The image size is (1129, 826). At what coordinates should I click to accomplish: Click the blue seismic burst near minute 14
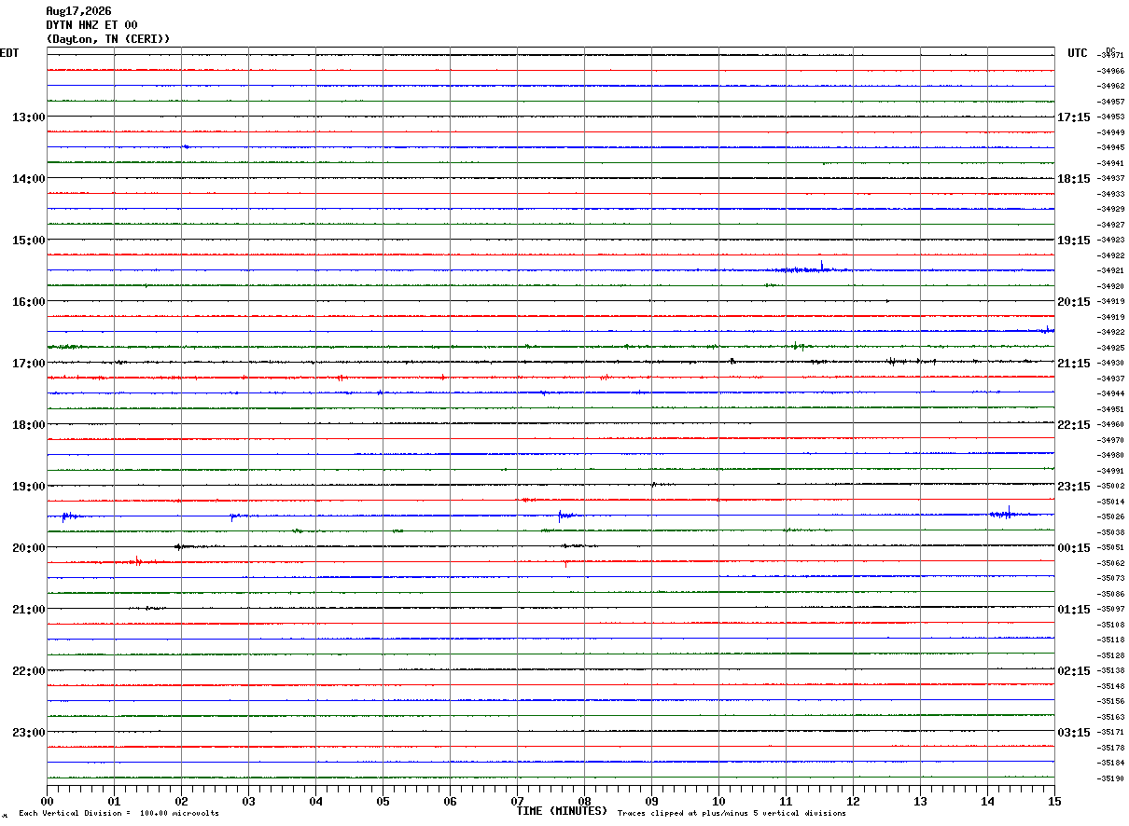pos(1006,513)
